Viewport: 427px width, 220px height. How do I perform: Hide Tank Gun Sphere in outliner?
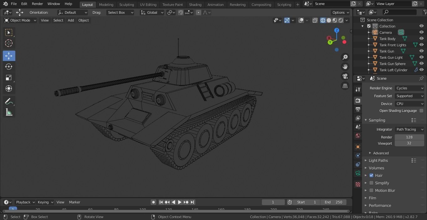(421, 64)
